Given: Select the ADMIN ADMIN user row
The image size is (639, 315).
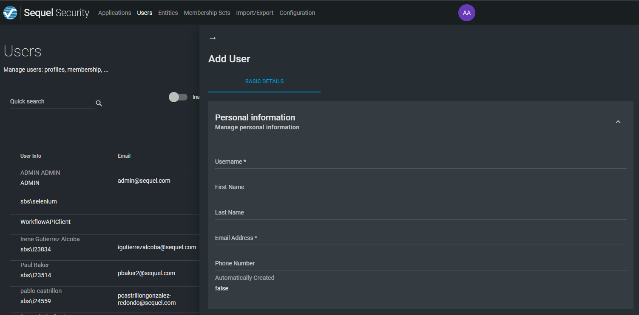Looking at the screenshot, I should pyautogui.click(x=105, y=181).
